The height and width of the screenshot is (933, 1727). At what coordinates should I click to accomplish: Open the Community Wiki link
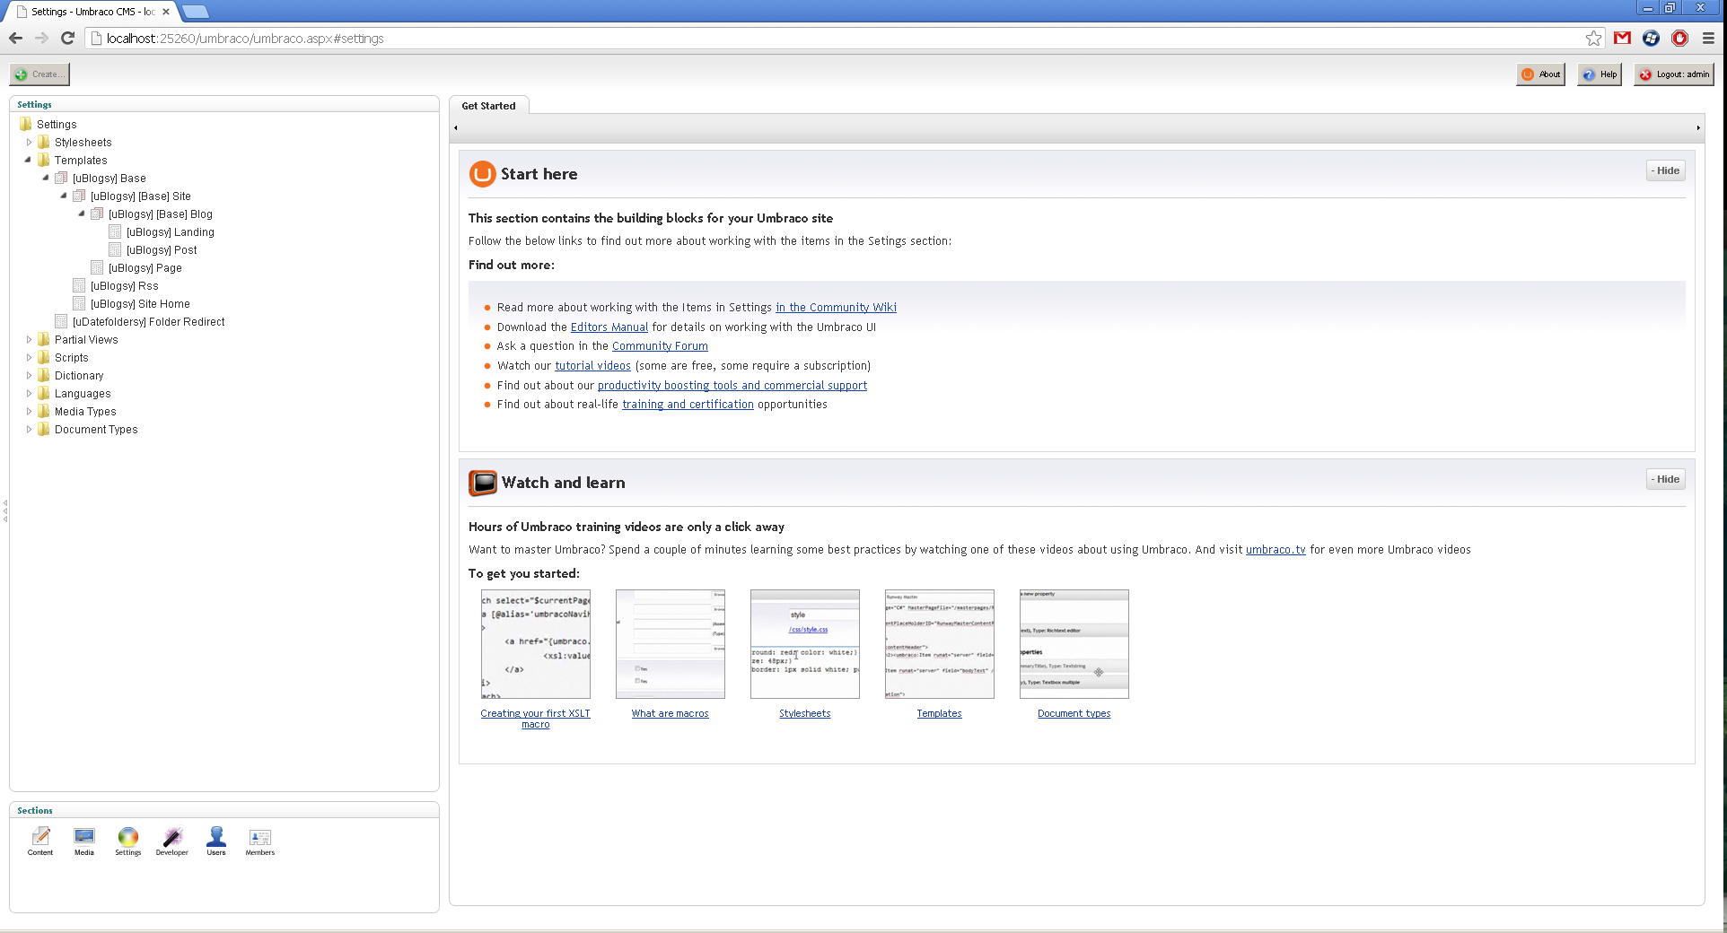coord(836,308)
